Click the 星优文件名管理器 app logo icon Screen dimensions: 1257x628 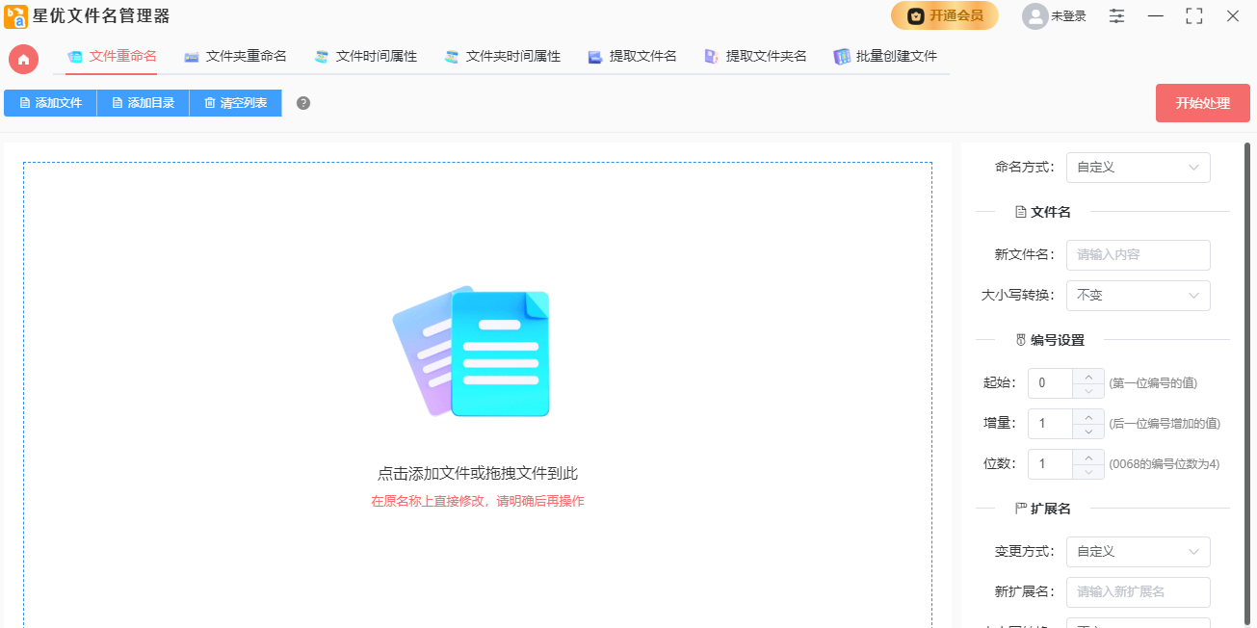pyautogui.click(x=18, y=16)
